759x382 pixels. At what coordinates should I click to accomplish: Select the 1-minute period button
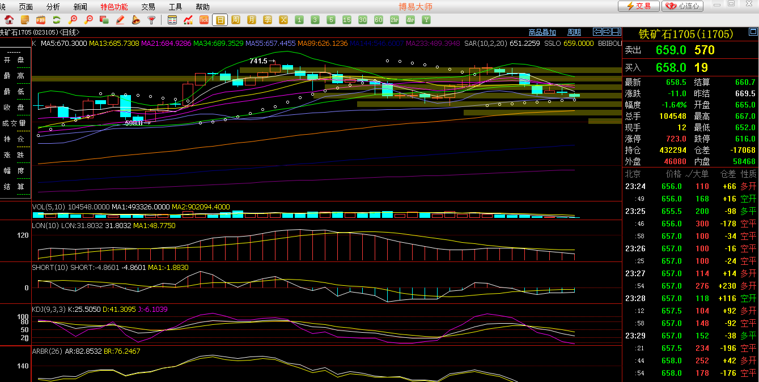pos(299,20)
